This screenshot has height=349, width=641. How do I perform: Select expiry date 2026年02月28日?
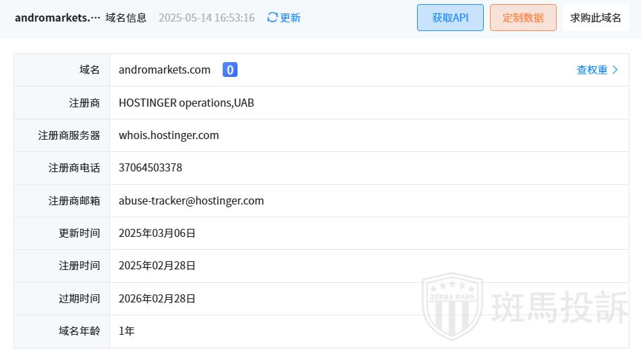157,298
